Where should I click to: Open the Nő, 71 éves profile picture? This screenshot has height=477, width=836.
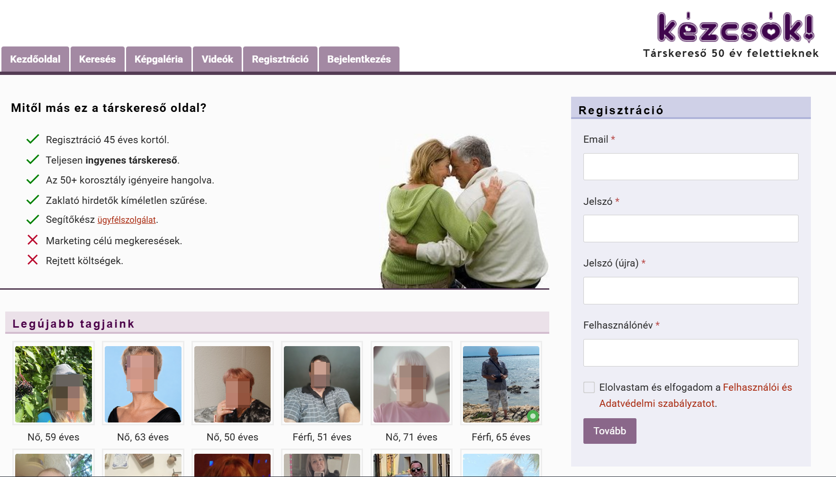411,384
